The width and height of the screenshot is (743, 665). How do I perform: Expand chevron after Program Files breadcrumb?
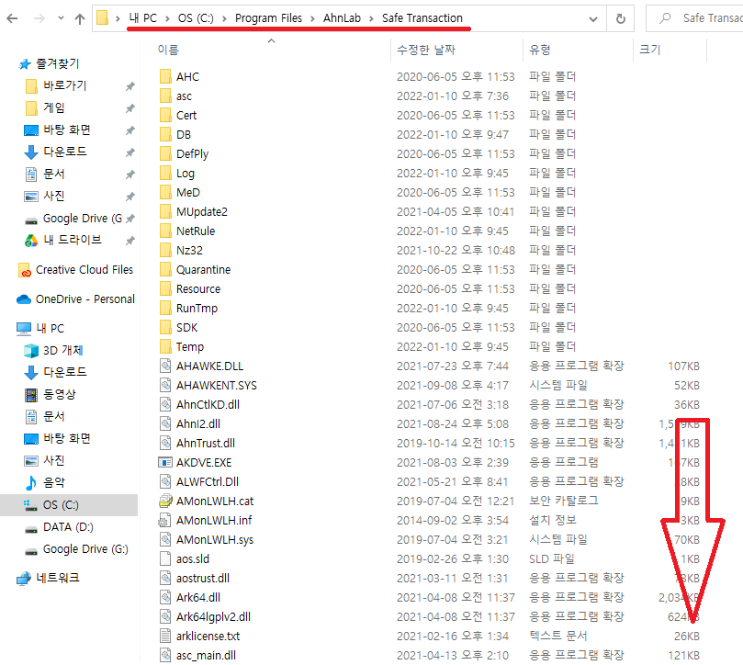tap(313, 18)
